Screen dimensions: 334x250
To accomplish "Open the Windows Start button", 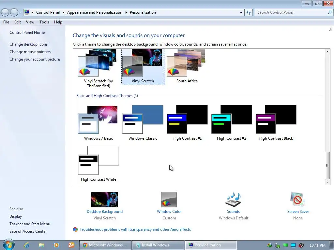I will (x=8, y=245).
